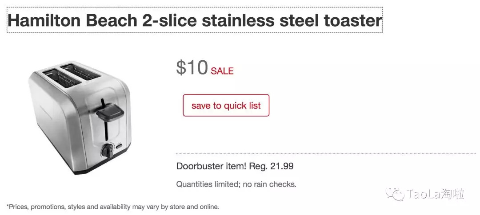Select the "Doorbuster item! Reg. 21.99" text
The width and height of the screenshot is (480, 215).
pos(235,167)
